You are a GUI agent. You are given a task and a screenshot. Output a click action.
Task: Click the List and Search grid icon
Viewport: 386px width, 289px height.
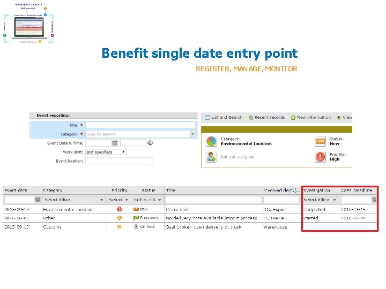[x=207, y=117]
